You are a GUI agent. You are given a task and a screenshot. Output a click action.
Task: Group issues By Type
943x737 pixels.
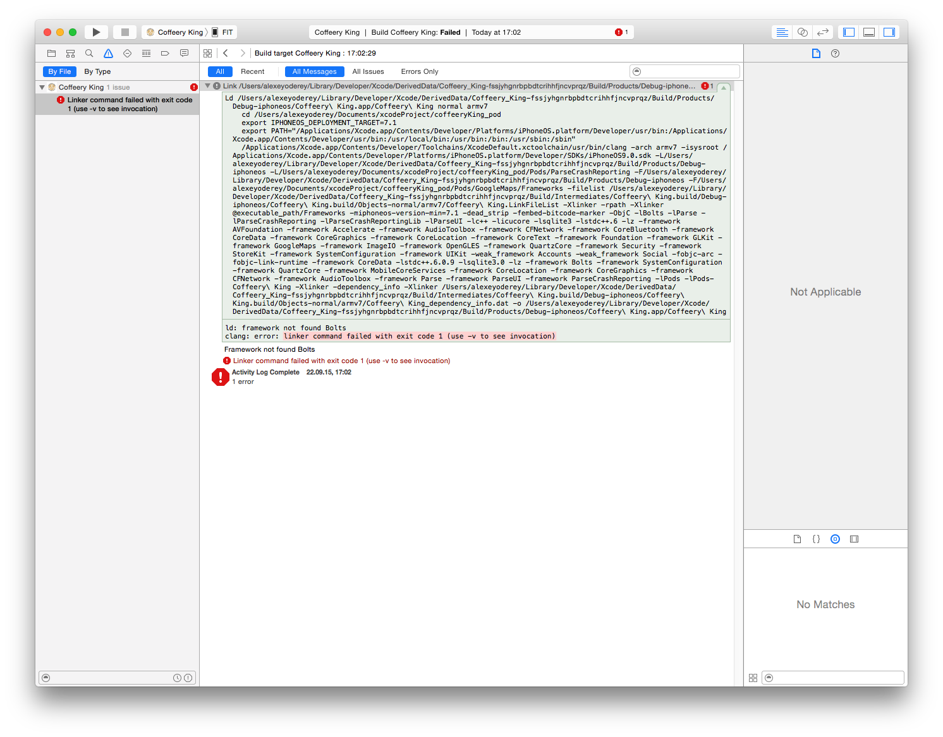[x=97, y=72]
